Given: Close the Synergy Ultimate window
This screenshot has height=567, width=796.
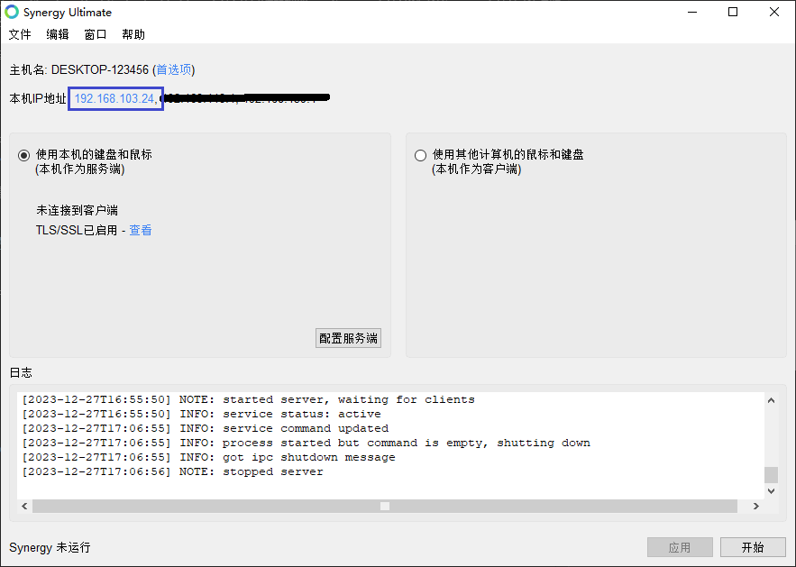Looking at the screenshot, I should 773,12.
